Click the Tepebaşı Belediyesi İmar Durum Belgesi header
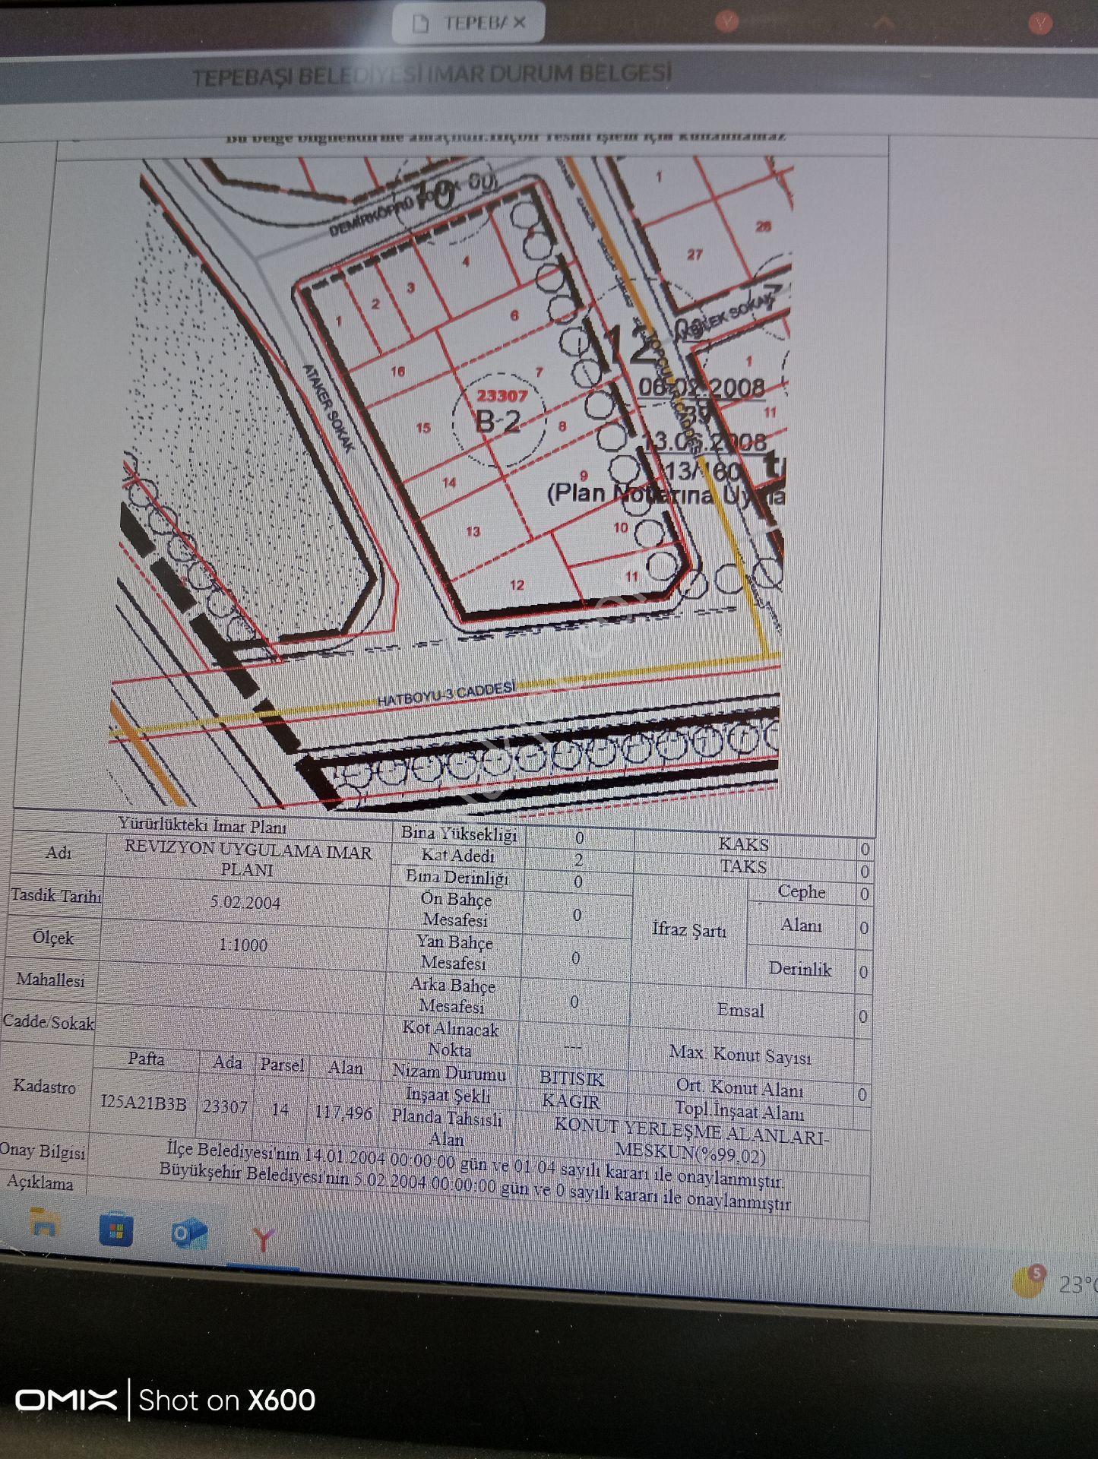This screenshot has width=1098, height=1459. click(x=432, y=74)
